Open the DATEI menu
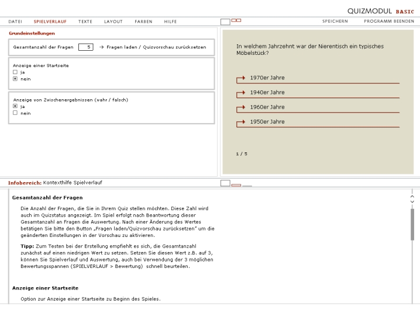The height and width of the screenshot is (314, 420). click(x=15, y=22)
